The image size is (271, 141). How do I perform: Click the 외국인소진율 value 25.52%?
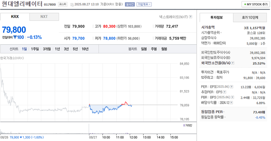[x=259, y=63]
